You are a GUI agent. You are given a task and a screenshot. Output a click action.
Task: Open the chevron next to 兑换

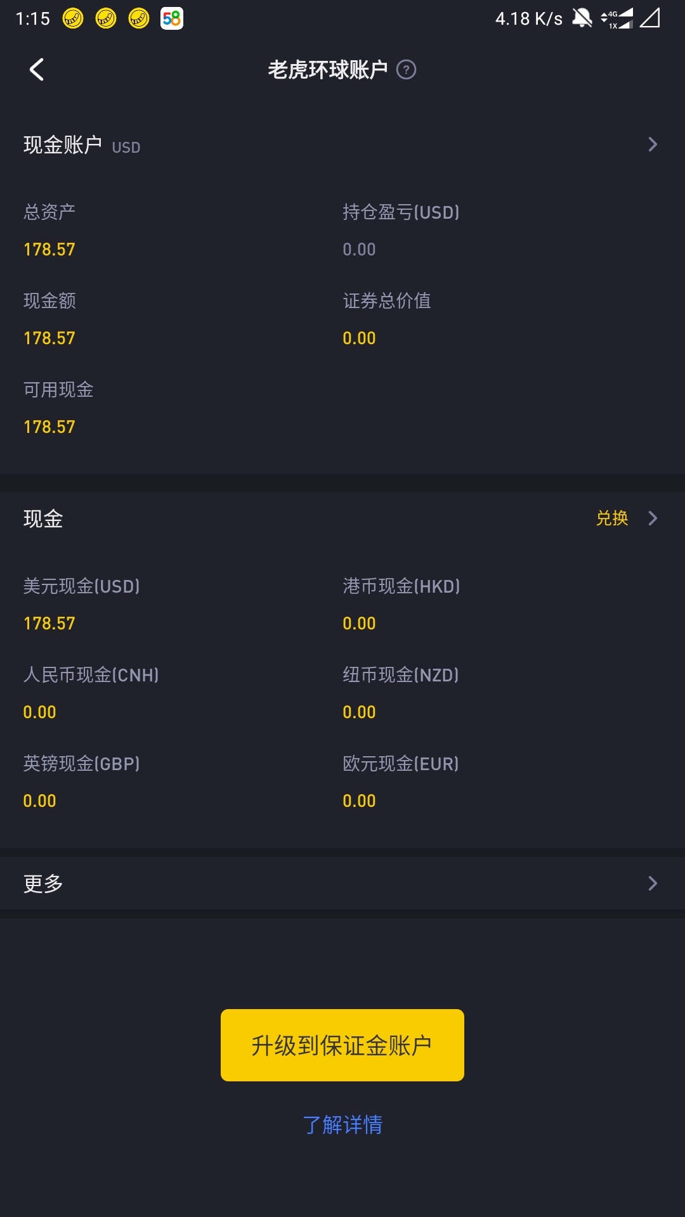pos(653,518)
